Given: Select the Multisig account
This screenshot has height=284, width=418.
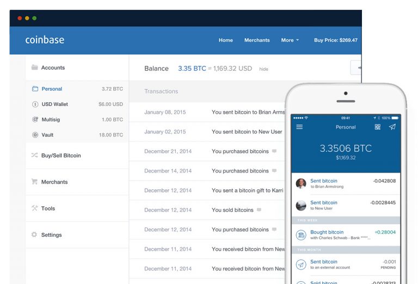Looking at the screenshot, I should 77,119.
